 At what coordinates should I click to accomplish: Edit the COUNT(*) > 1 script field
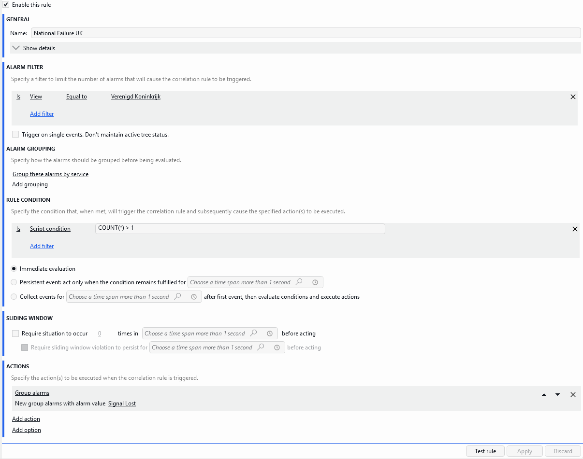[x=240, y=228]
